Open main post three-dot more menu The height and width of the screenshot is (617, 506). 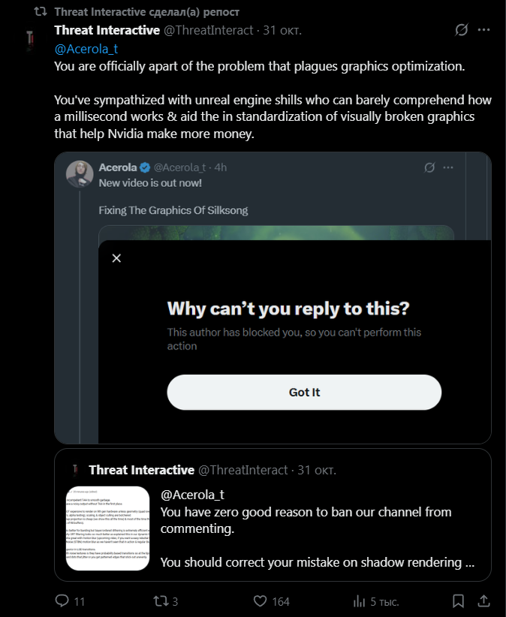484,31
